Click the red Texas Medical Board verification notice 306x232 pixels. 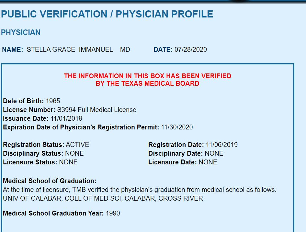point(148,80)
